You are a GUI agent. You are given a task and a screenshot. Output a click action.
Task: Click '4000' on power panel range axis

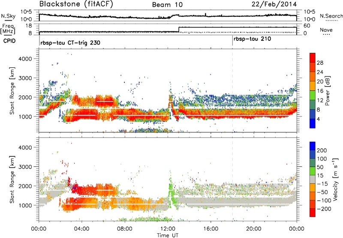click(x=25, y=59)
